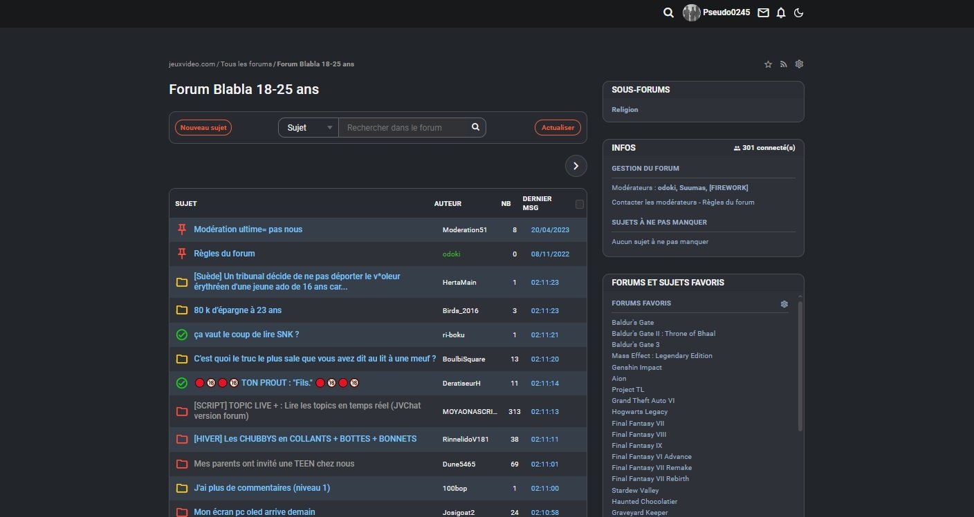Add forum to favorites with star icon
This screenshot has width=974, height=517.
pos(768,64)
